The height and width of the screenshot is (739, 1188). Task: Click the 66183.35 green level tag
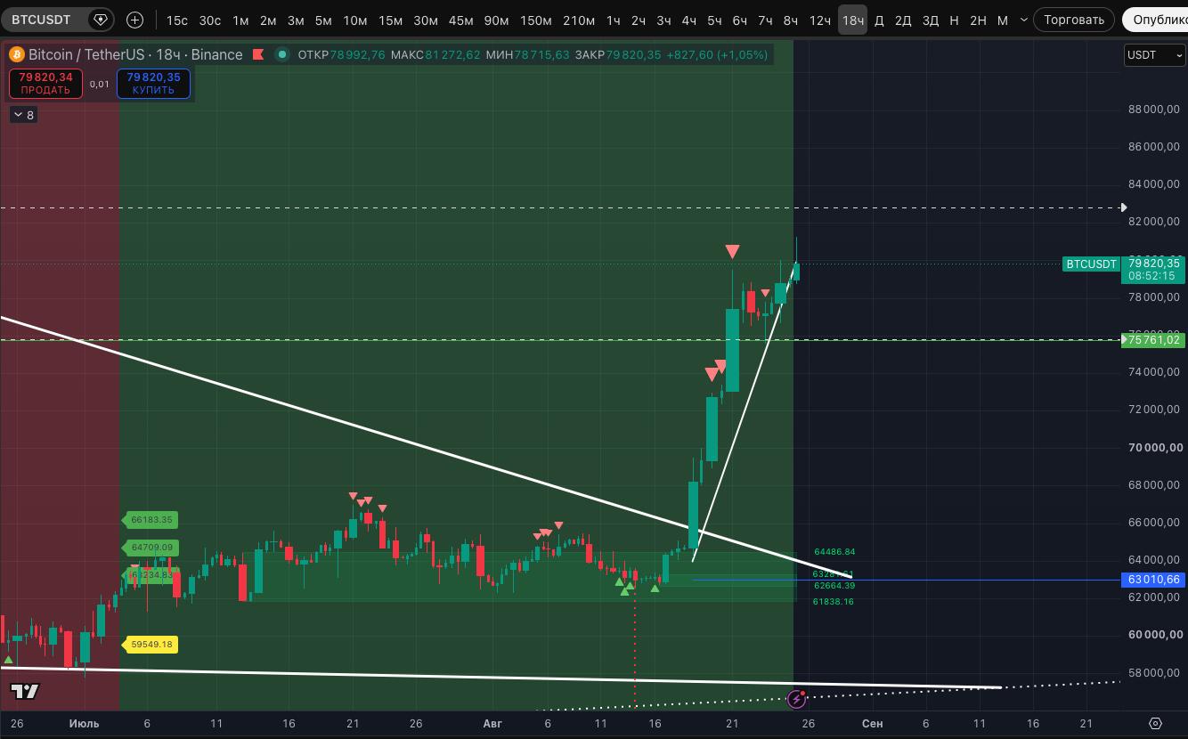(x=151, y=519)
